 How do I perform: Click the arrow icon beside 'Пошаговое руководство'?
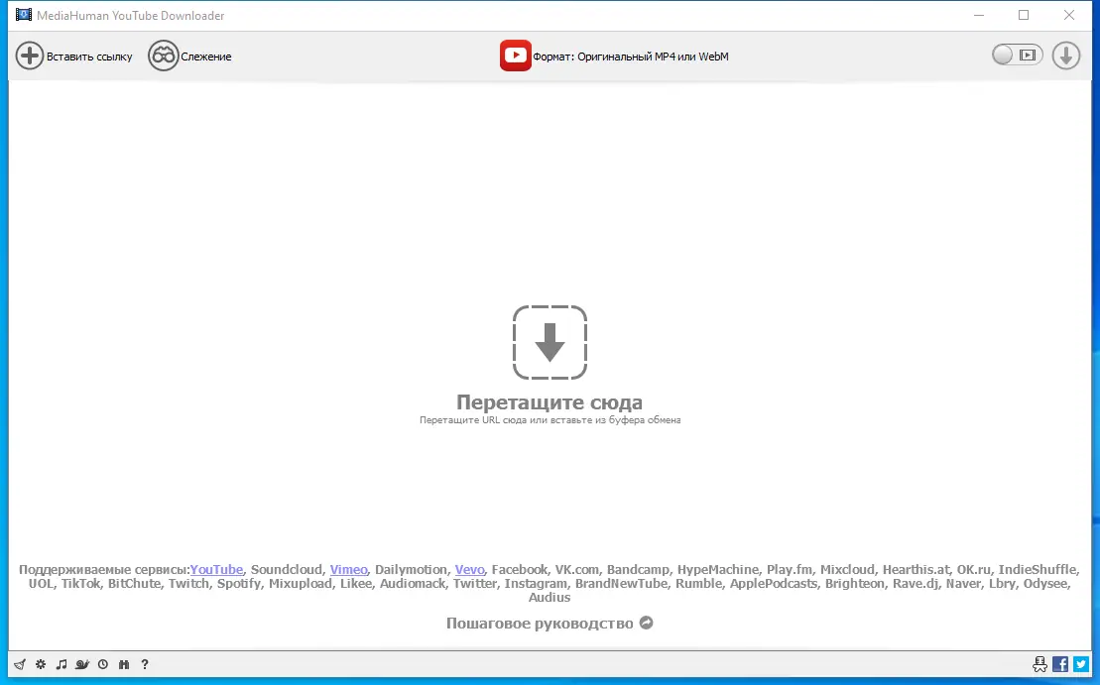coord(646,623)
